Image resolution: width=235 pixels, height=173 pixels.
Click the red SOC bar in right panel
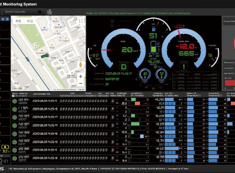230,83
